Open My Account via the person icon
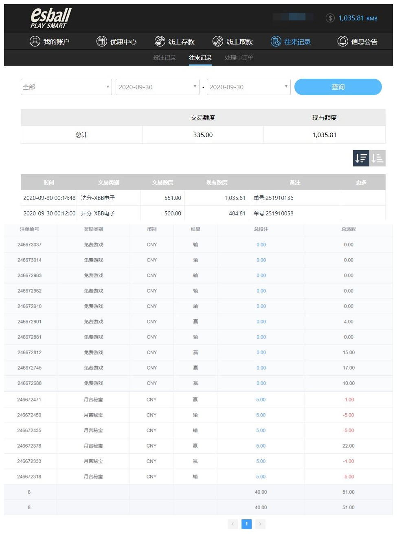Viewport: 397px width, 534px height. tap(35, 41)
